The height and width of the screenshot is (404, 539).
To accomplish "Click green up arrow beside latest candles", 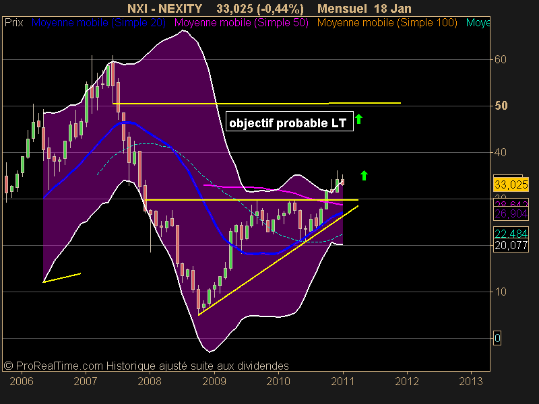I will click(x=364, y=175).
